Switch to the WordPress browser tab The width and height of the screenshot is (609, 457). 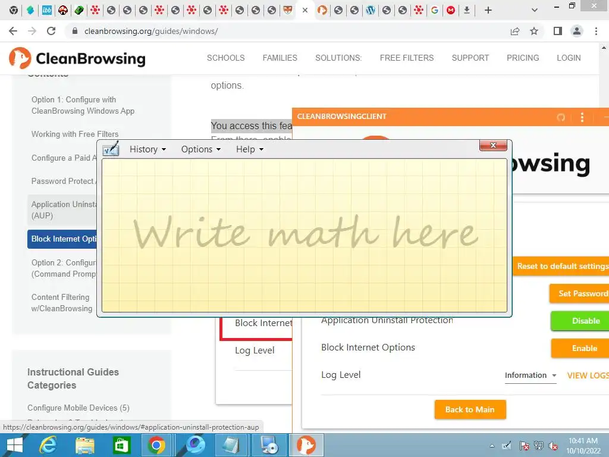click(x=371, y=10)
